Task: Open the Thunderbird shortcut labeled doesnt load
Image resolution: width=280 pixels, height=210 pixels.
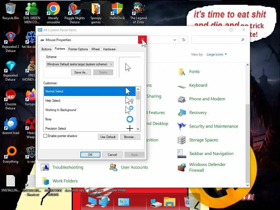Action: [11, 126]
